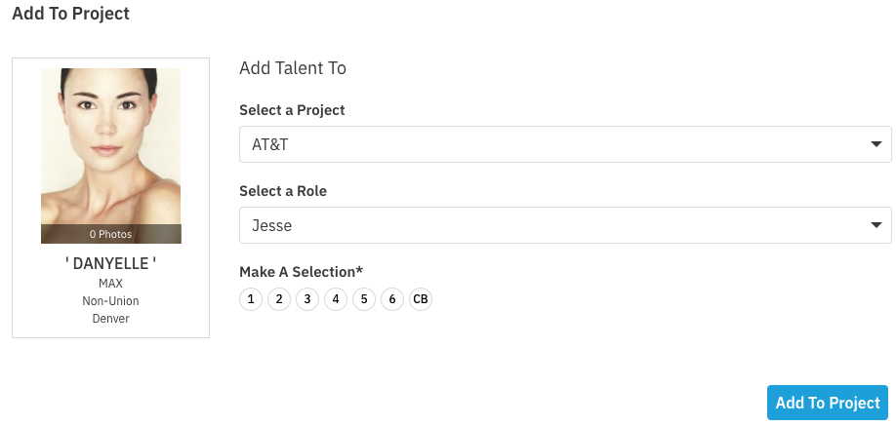This screenshot has height=426, width=896.
Task: Choose selection number 1 circle
Action: pos(251,299)
